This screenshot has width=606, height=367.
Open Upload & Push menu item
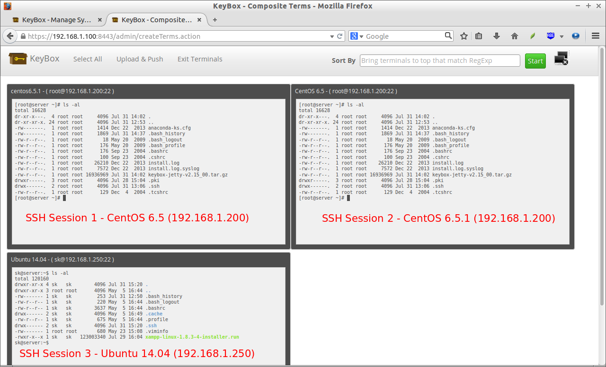click(x=140, y=59)
